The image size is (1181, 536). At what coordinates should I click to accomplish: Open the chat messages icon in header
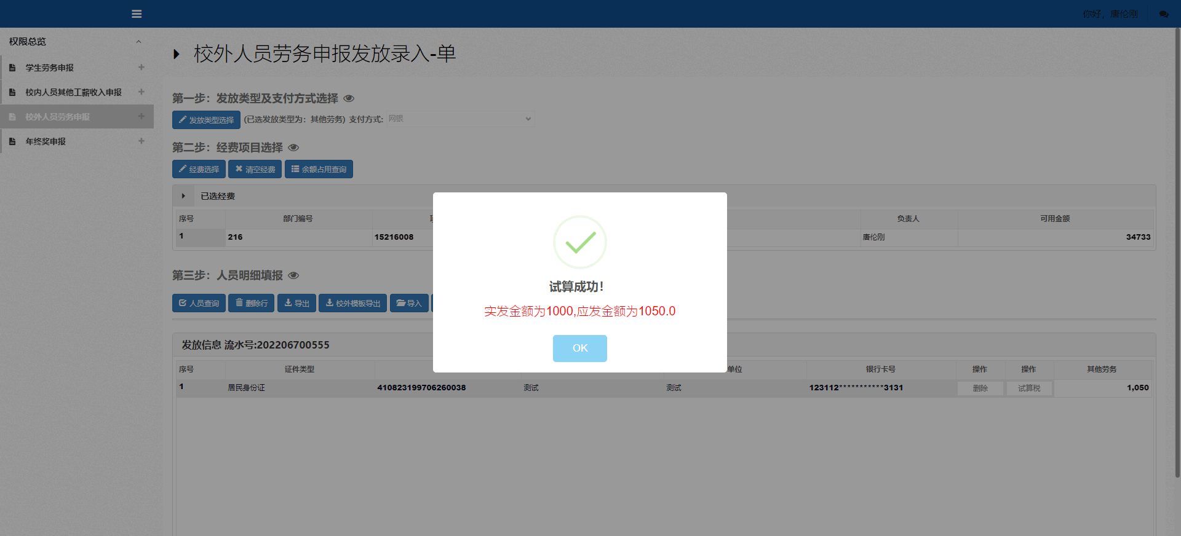tap(1163, 14)
